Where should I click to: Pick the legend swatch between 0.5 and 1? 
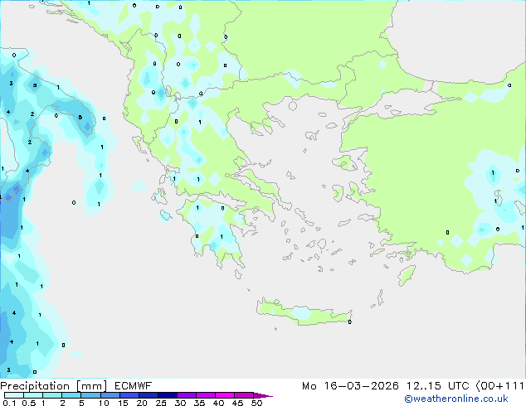(x=33, y=395)
